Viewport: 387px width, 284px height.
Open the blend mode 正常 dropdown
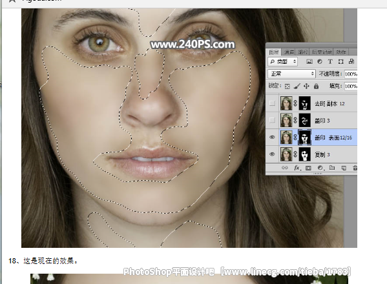click(291, 74)
